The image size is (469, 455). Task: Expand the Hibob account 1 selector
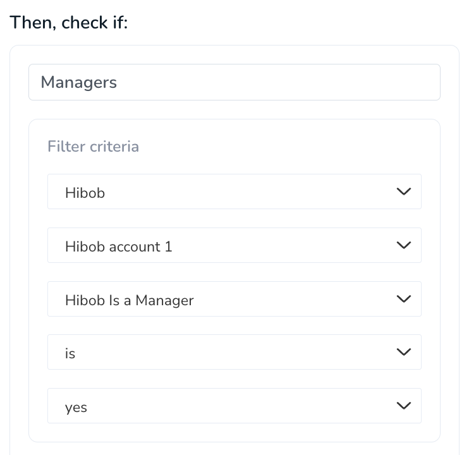coord(234,245)
